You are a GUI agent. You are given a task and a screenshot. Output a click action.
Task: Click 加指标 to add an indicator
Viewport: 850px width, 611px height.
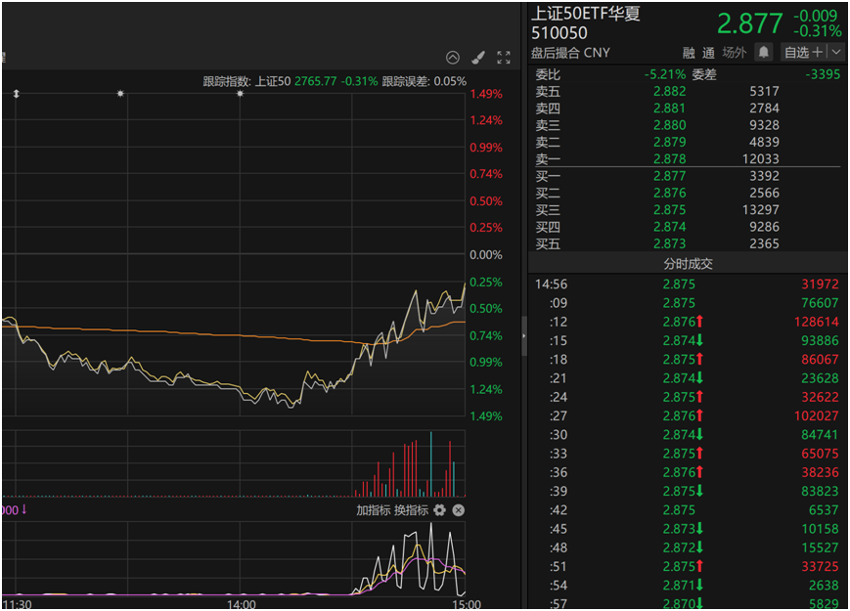tap(373, 509)
